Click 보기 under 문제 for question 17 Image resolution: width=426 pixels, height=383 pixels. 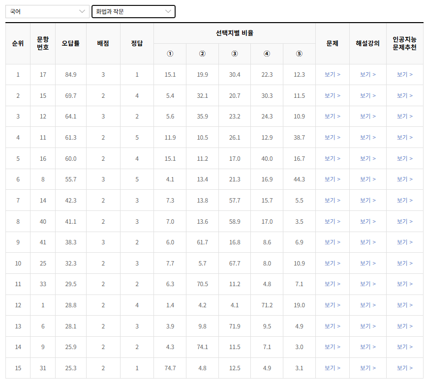point(332,75)
